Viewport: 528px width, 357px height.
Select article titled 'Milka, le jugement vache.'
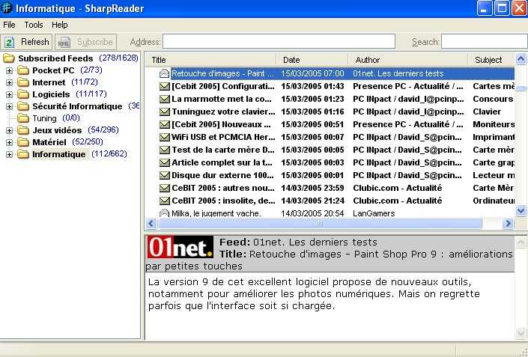(216, 213)
